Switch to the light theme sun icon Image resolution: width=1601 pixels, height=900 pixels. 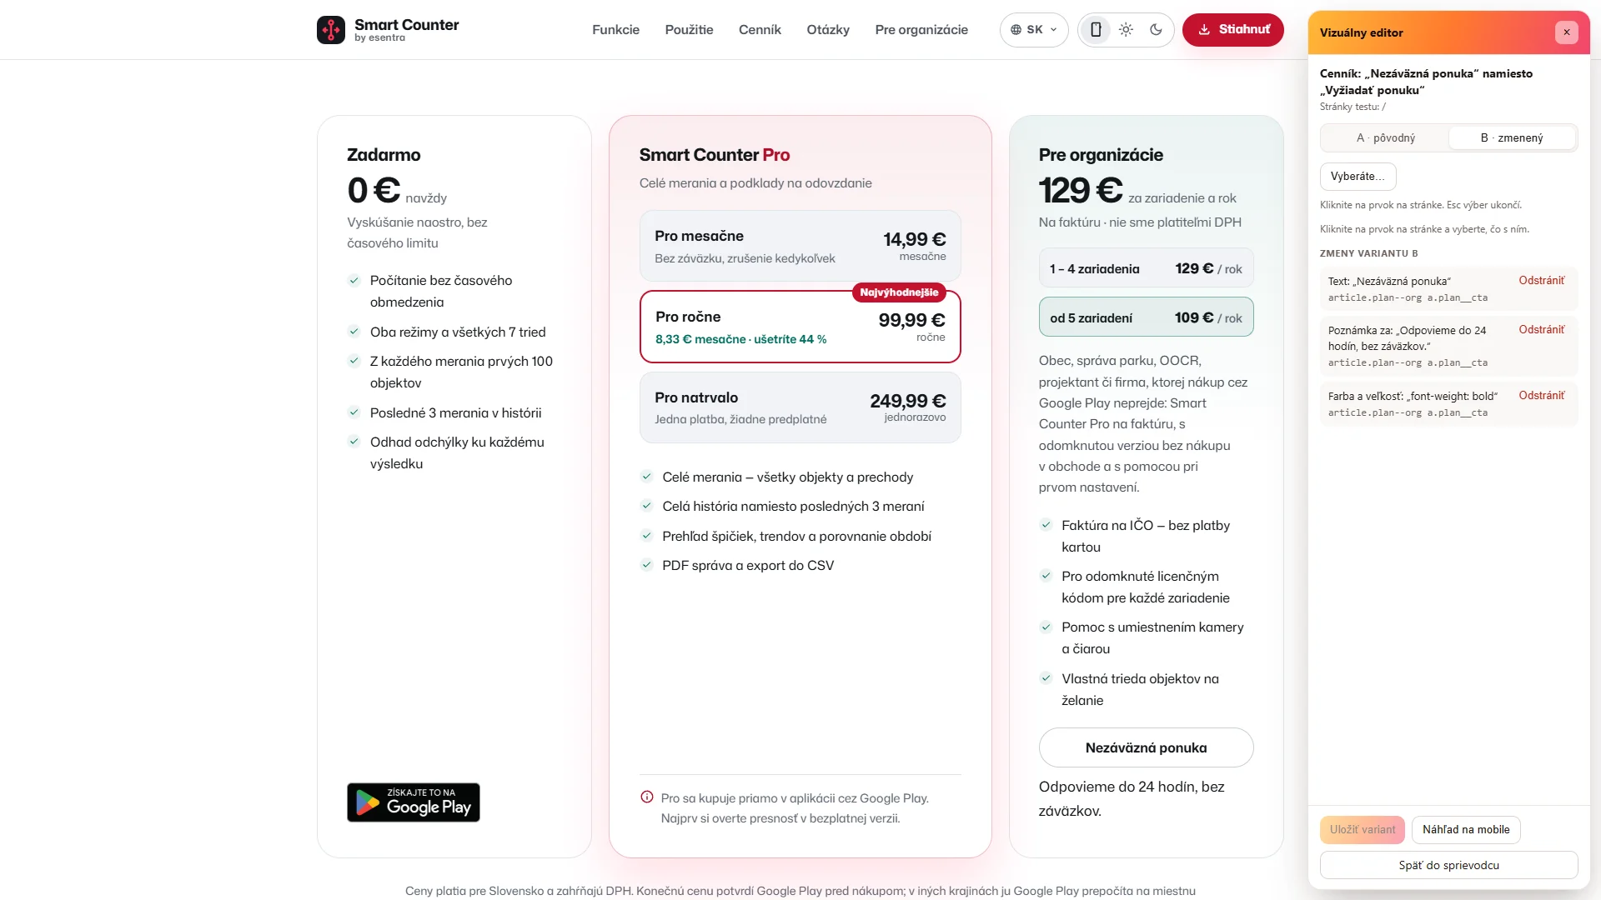click(1126, 30)
